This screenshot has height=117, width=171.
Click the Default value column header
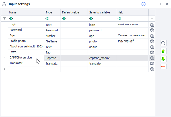[74, 12]
